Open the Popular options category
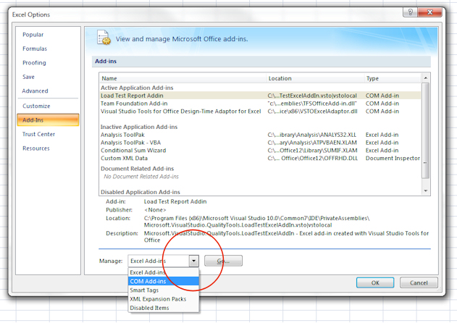The height and width of the screenshot is (323, 457). [x=33, y=34]
